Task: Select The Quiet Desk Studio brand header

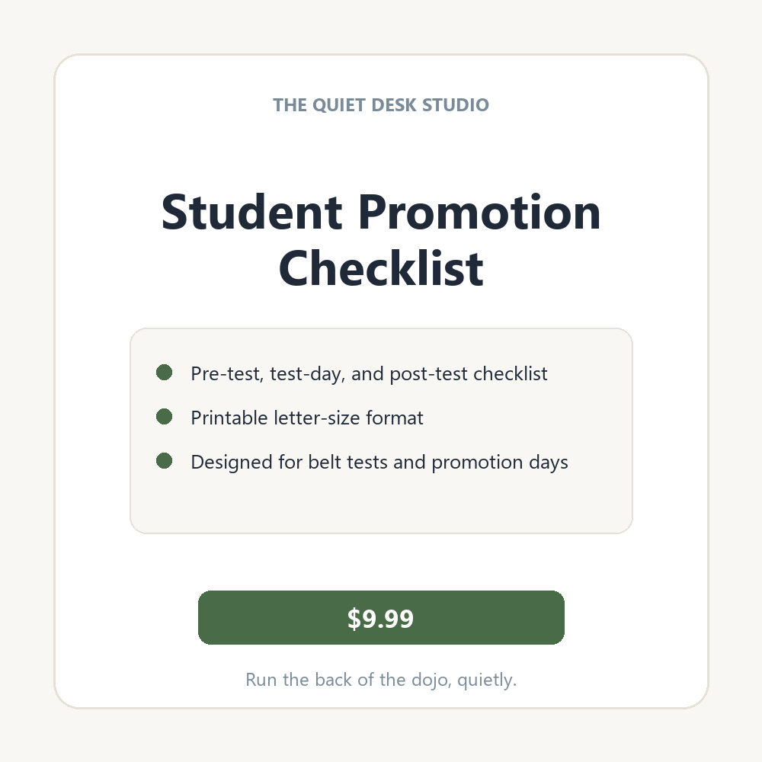Action: pyautogui.click(x=381, y=105)
